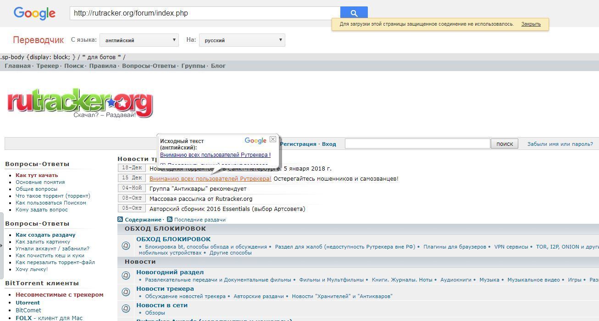Click Забыли имя или пароль? link
The width and height of the screenshot is (599, 321).
pos(560,144)
